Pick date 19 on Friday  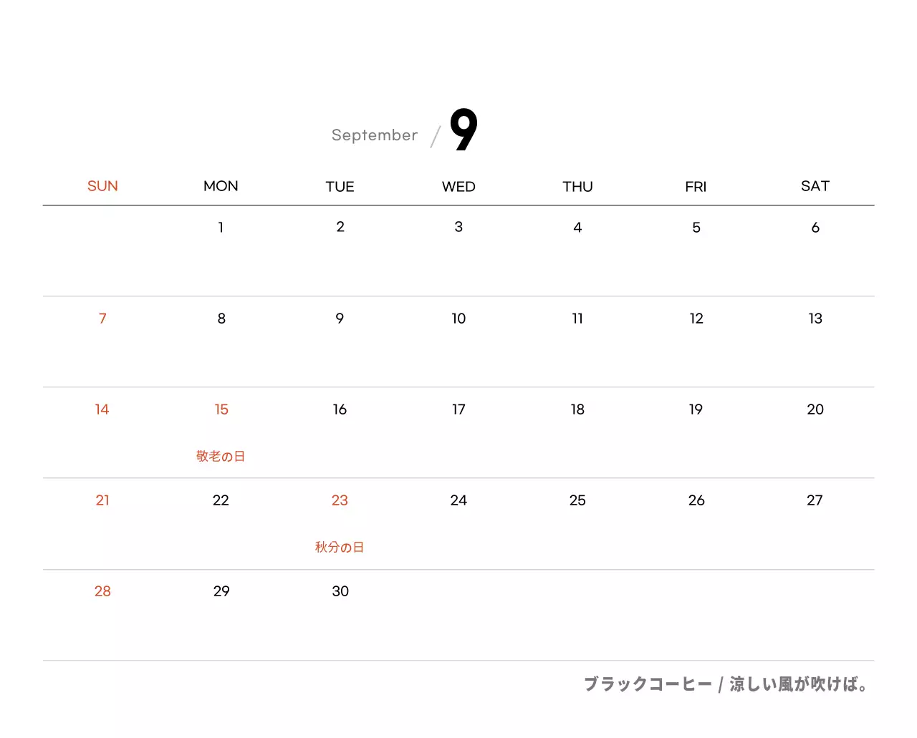click(x=696, y=409)
